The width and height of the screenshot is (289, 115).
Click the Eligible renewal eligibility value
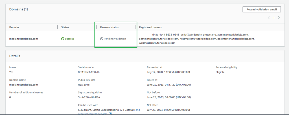pos(221,72)
